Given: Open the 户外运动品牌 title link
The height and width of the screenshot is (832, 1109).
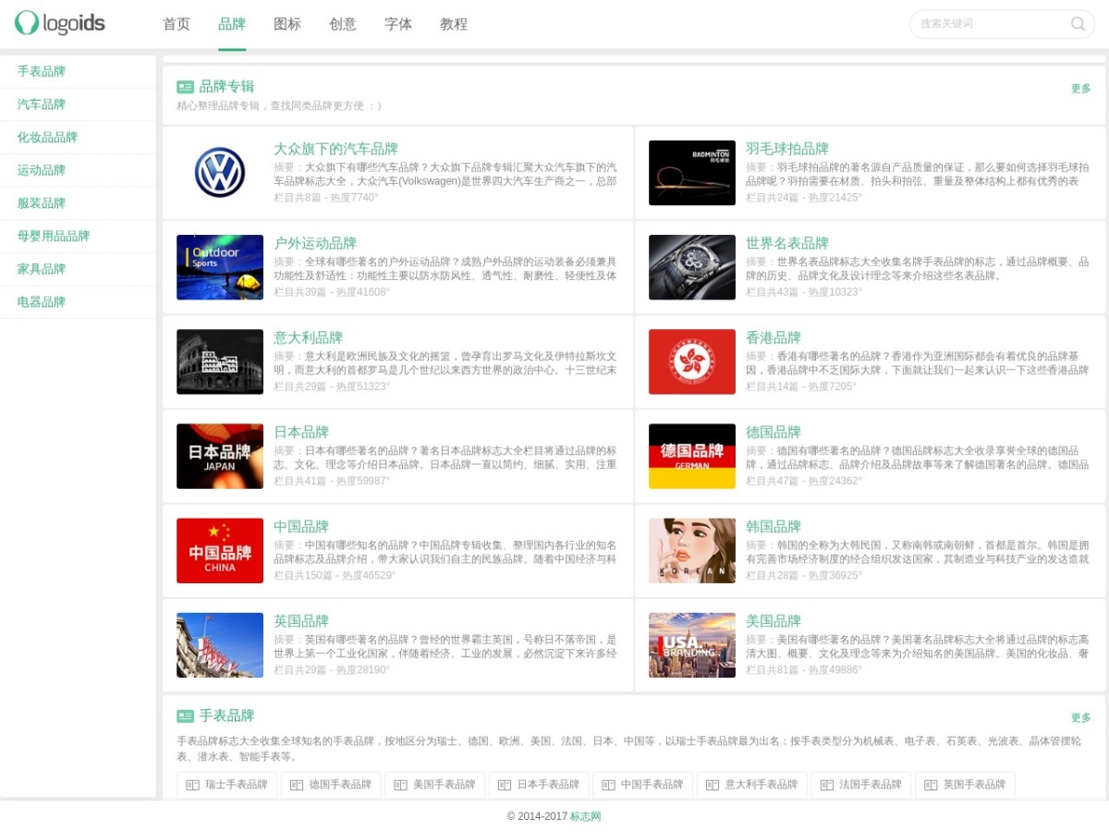Looking at the screenshot, I should click(x=315, y=243).
